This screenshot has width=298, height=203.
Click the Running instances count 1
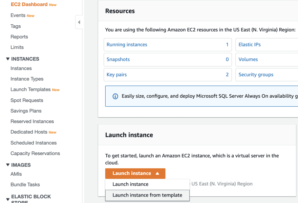pyautogui.click(x=227, y=45)
